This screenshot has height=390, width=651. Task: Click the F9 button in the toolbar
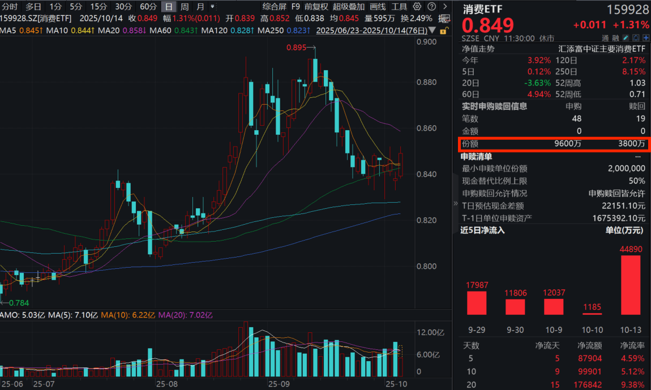point(295,6)
